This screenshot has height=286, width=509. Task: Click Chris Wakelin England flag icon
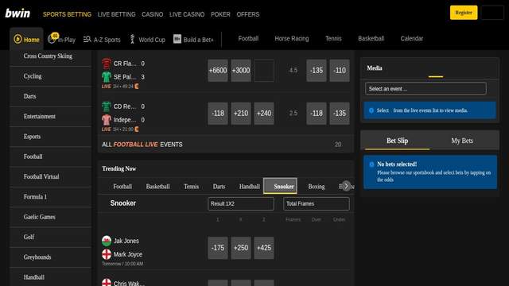[x=107, y=283]
